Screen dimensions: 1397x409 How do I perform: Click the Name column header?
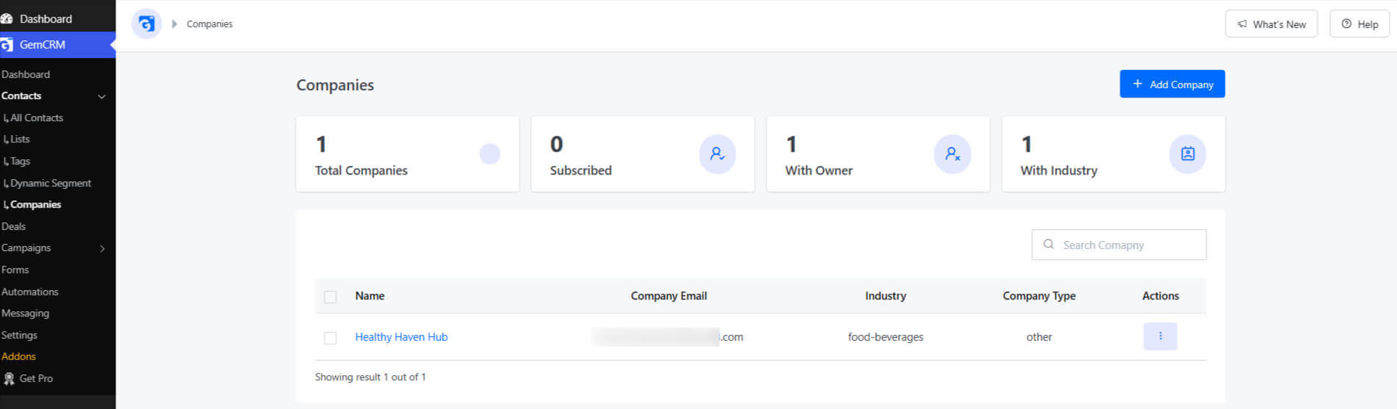[x=369, y=296]
